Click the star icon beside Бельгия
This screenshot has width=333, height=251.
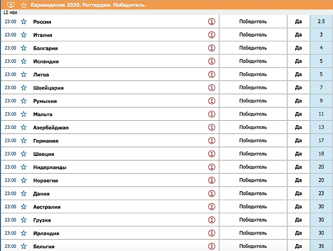click(x=24, y=246)
